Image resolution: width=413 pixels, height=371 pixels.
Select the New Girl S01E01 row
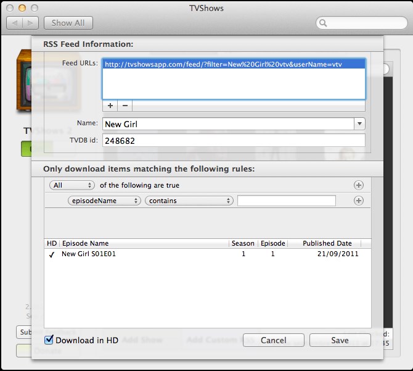pos(208,254)
